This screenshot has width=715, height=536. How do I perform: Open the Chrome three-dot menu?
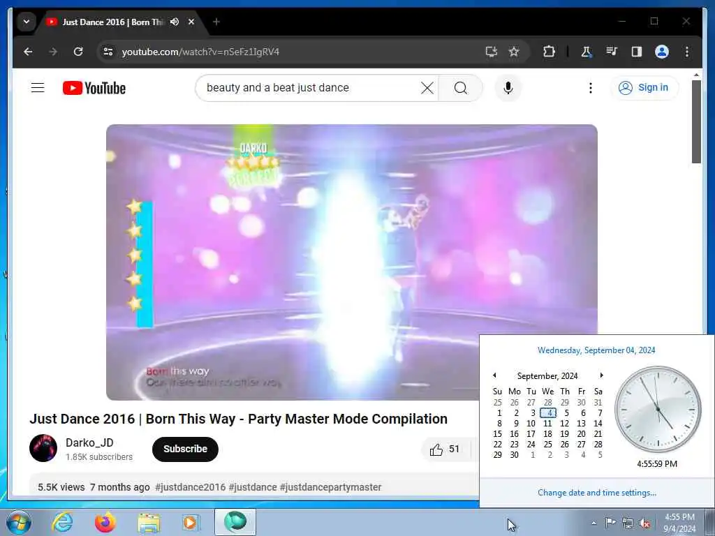(687, 52)
